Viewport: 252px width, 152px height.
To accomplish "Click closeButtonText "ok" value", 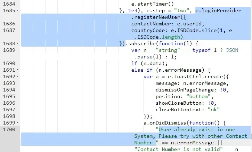I will 213,110.
